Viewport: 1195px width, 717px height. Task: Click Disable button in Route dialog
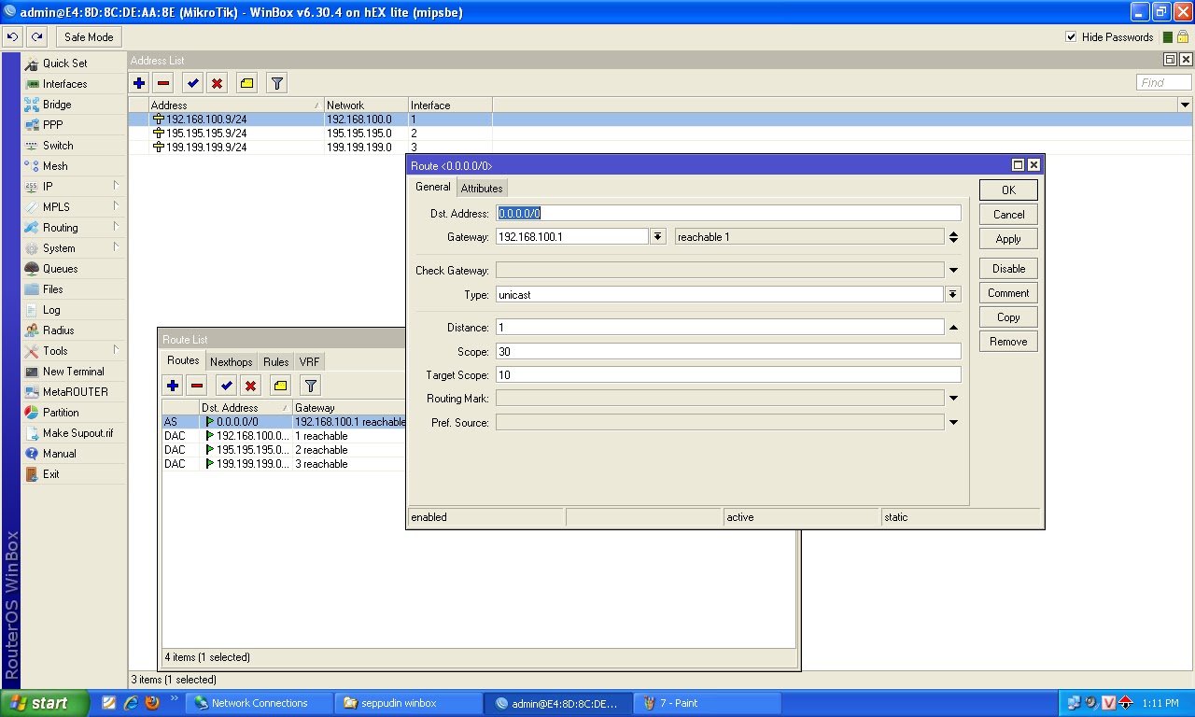pyautogui.click(x=1008, y=268)
